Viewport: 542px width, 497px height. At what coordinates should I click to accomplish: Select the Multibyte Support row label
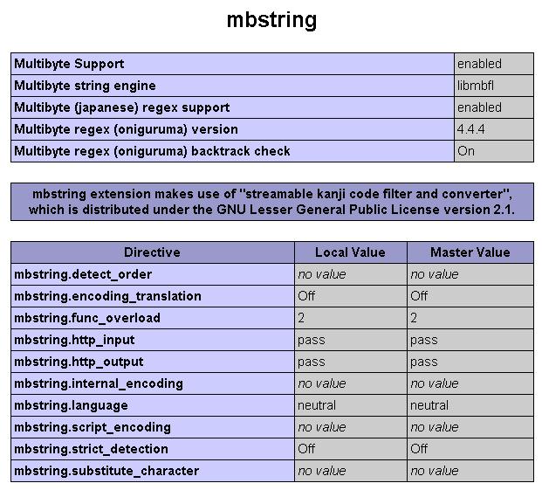click(x=69, y=64)
